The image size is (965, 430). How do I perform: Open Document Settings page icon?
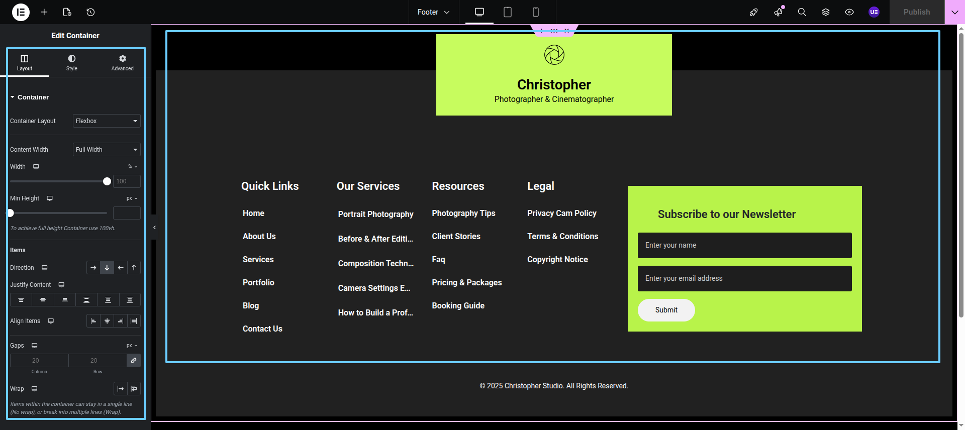click(67, 12)
